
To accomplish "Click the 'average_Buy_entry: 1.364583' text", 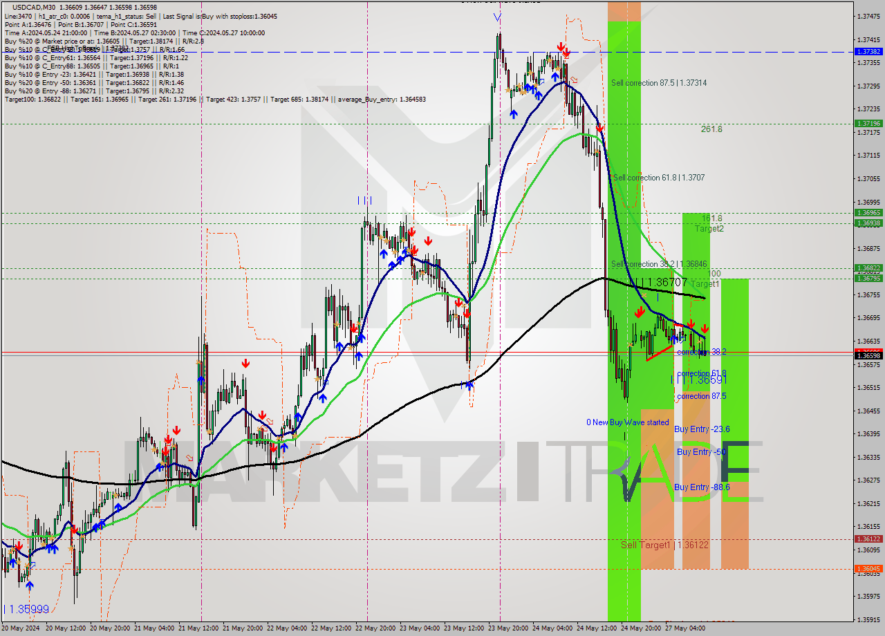I will (382, 100).
